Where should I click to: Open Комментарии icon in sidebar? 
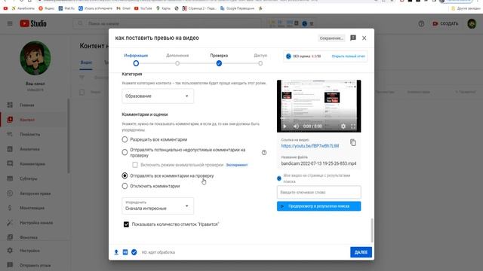(10, 164)
